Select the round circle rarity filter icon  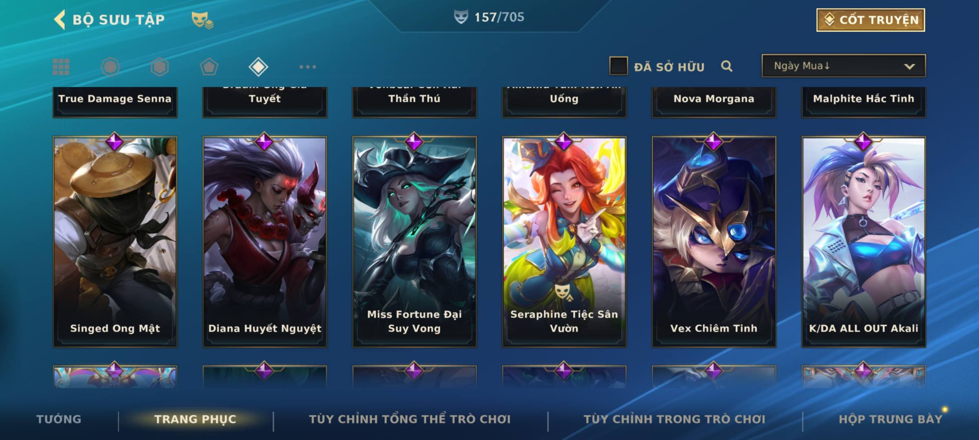click(111, 67)
